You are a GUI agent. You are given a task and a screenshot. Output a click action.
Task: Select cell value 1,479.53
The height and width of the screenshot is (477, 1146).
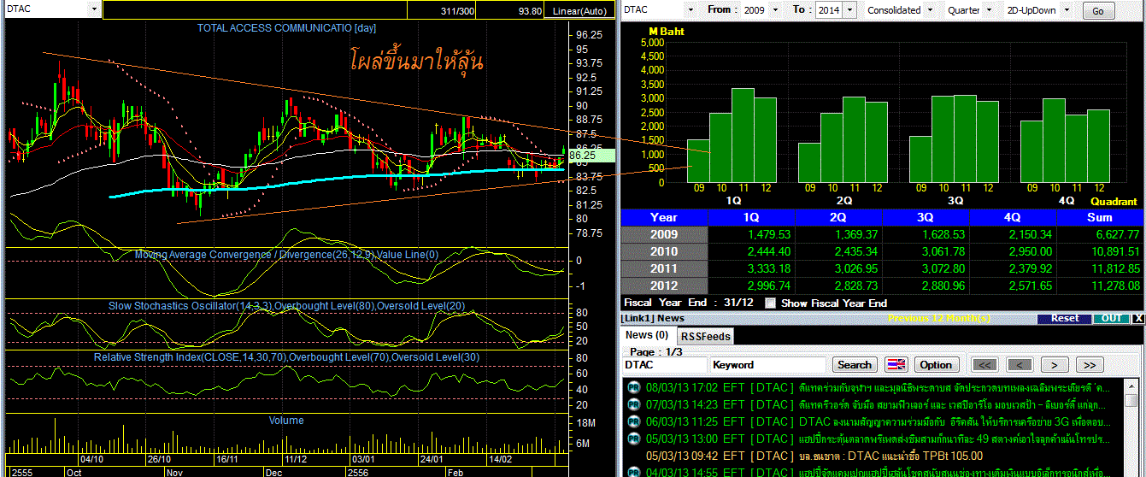point(767,234)
